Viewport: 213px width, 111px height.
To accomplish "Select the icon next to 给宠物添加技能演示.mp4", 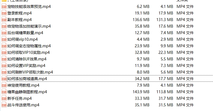I will [x=4, y=26].
